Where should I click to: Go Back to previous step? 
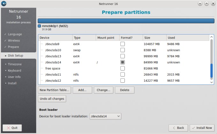click(x=178, y=128)
